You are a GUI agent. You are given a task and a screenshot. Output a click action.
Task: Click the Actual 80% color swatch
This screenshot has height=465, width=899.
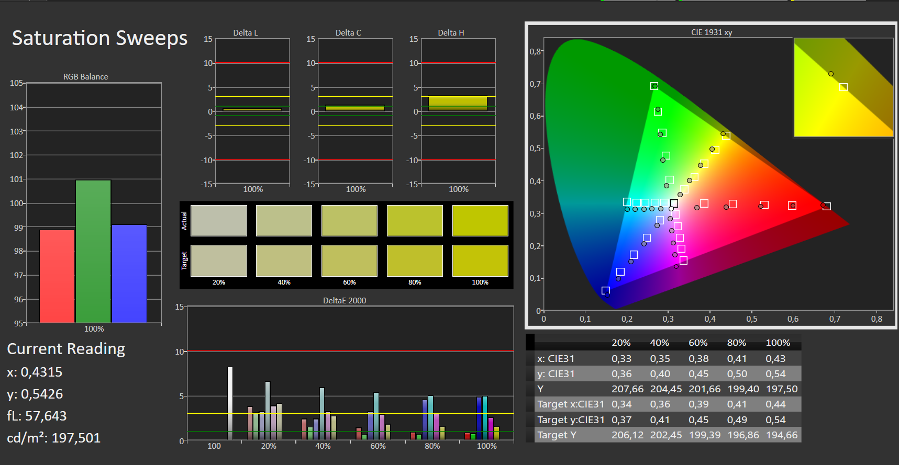point(415,221)
